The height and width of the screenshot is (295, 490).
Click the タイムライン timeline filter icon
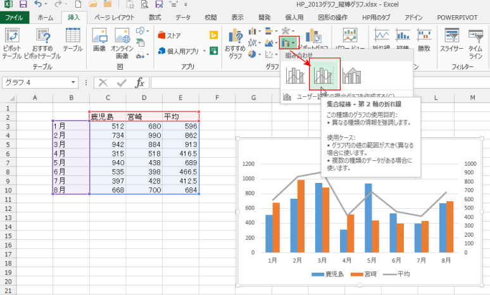pyautogui.click(x=477, y=42)
